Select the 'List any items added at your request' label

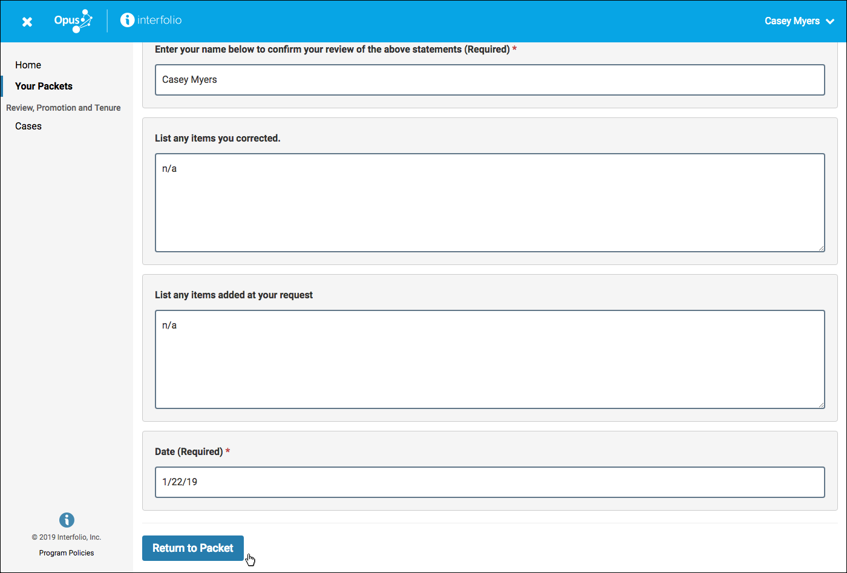(234, 295)
